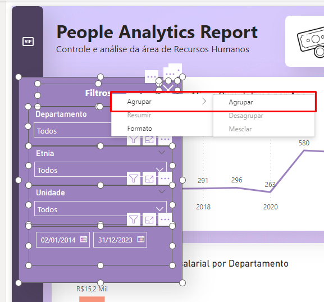
Task: Click the 31/12/2023 end date field
Action: [120, 240]
